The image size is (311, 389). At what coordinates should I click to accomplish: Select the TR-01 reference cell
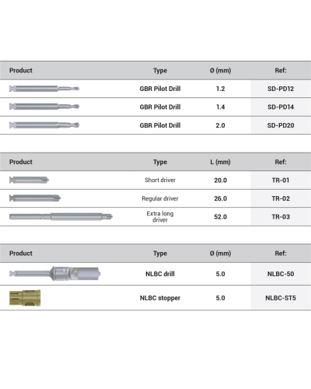pyautogui.click(x=281, y=180)
